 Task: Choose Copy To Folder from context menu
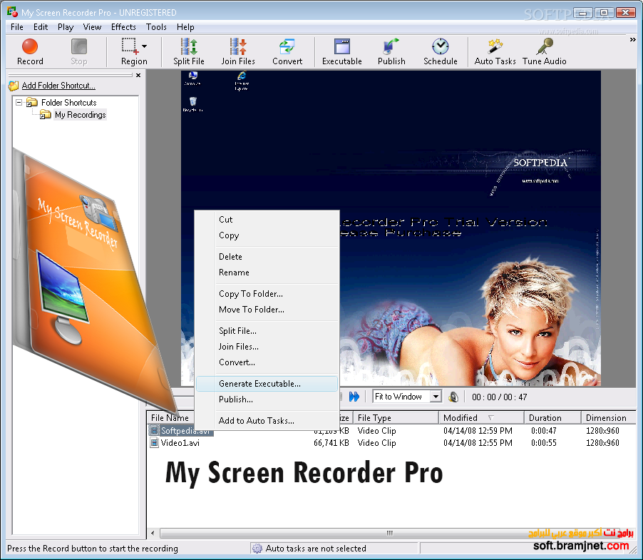[267, 294]
